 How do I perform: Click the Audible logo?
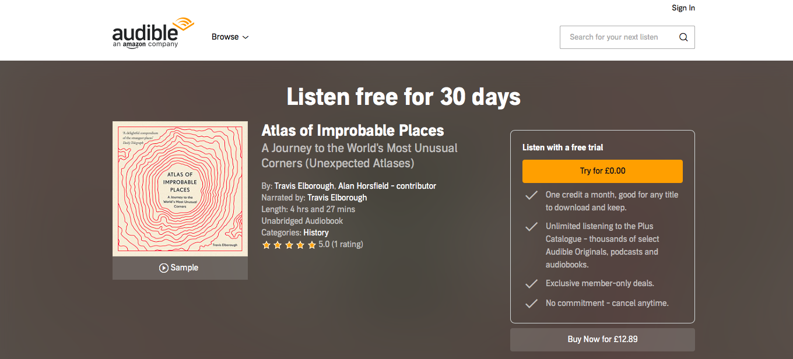(x=153, y=33)
